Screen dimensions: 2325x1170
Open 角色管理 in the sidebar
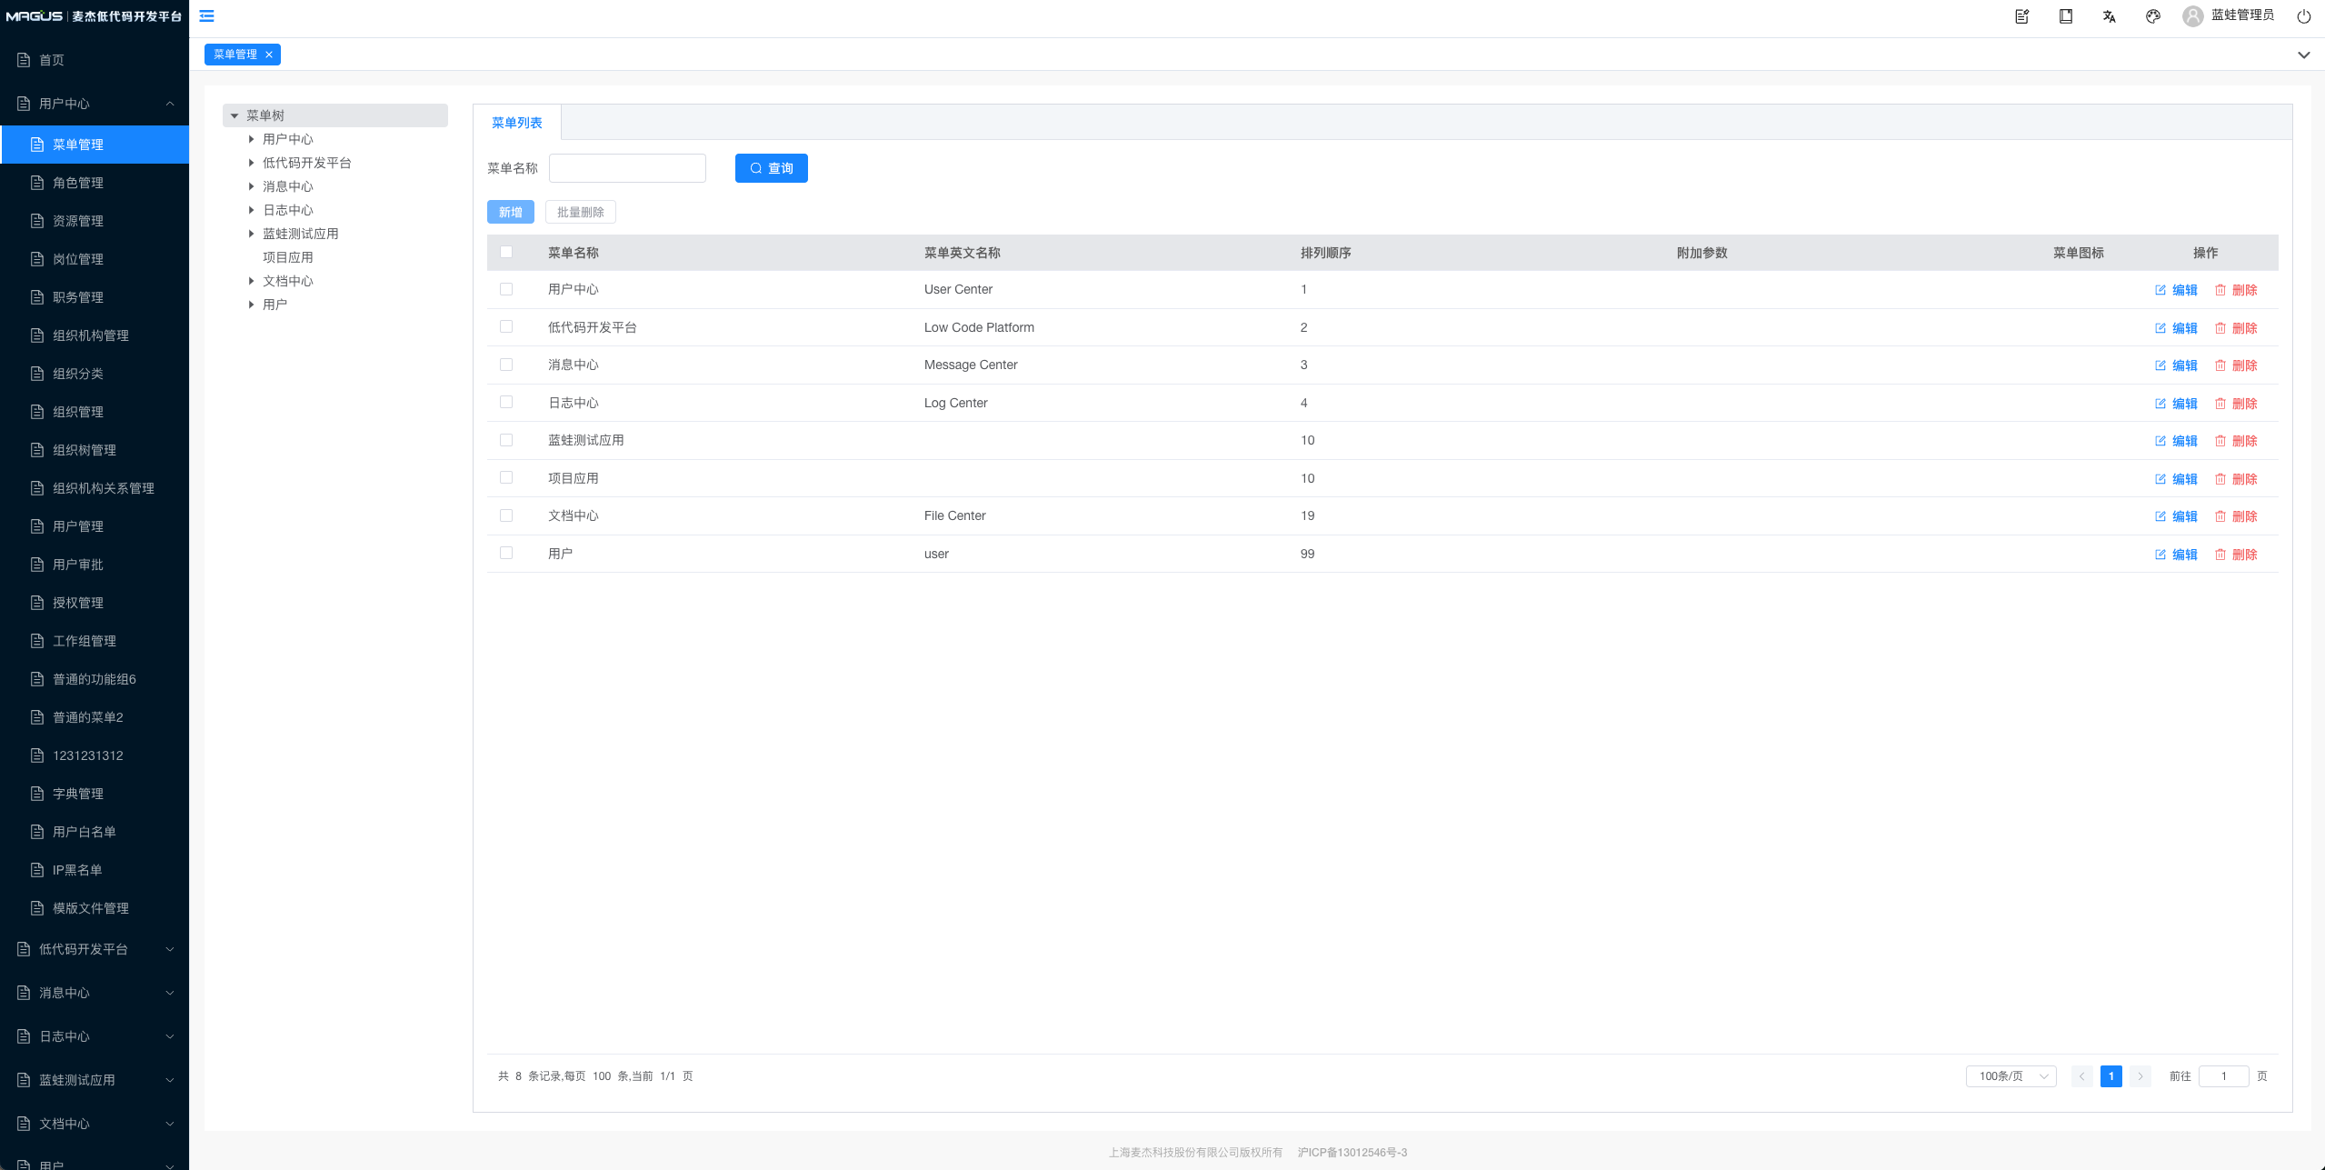click(x=95, y=183)
